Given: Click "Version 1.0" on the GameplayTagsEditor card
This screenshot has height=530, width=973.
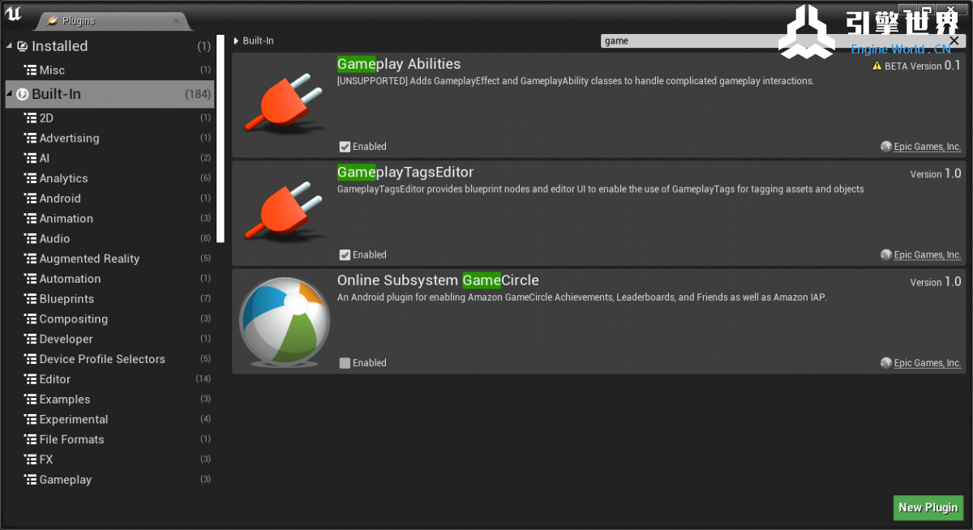Looking at the screenshot, I should point(936,173).
